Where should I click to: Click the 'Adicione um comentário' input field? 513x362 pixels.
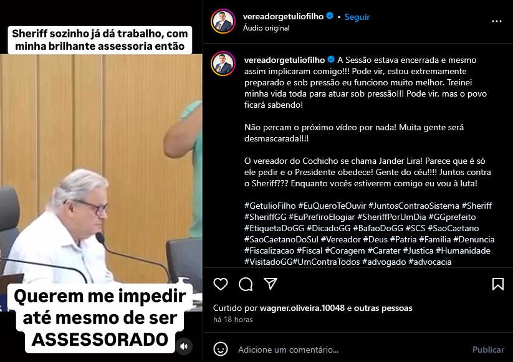[352, 350]
